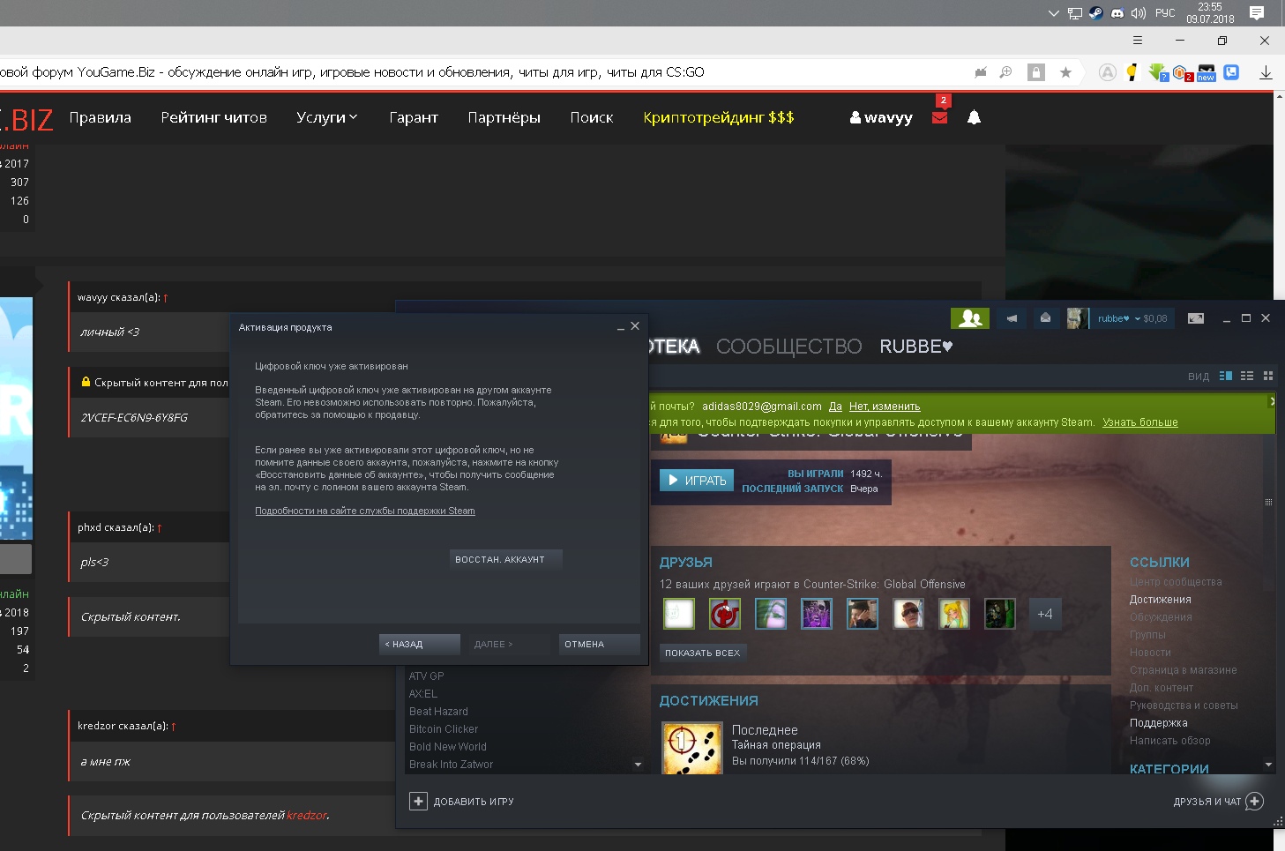Select Steam library list view icon

coord(1247,376)
